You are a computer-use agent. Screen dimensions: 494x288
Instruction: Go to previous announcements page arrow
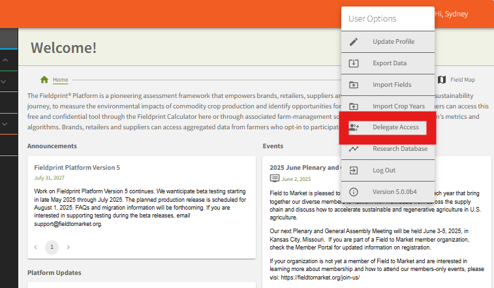35,248
